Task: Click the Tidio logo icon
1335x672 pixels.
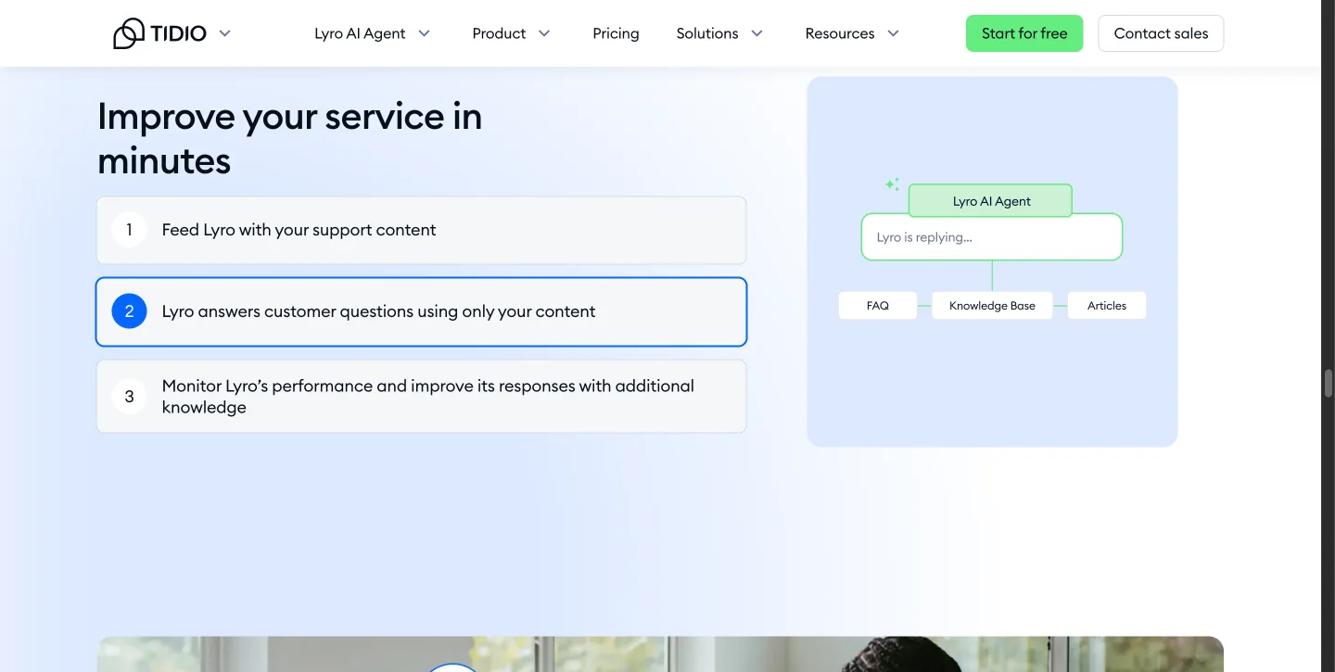Action: [x=129, y=33]
